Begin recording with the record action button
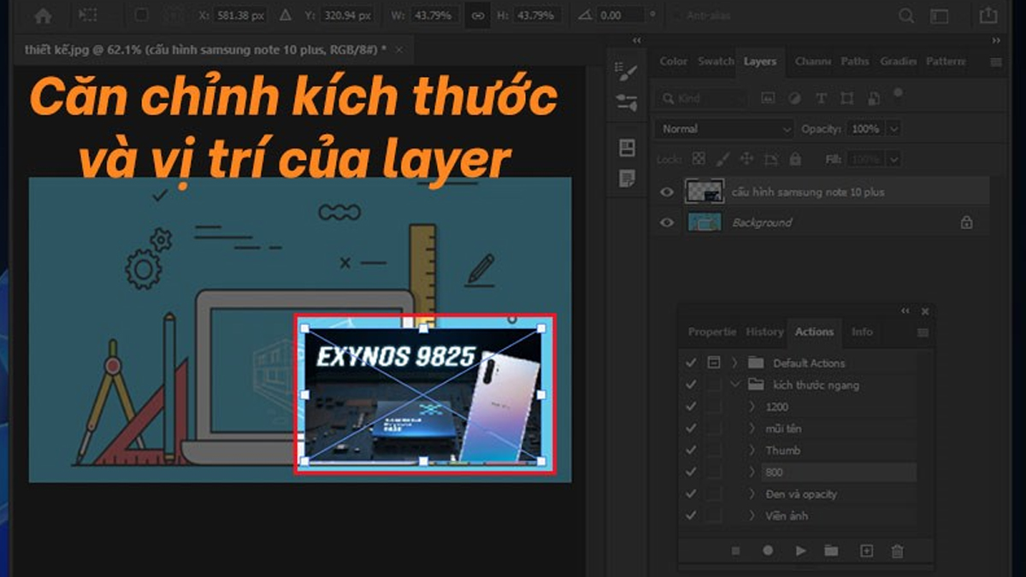This screenshot has height=577, width=1026. click(769, 551)
